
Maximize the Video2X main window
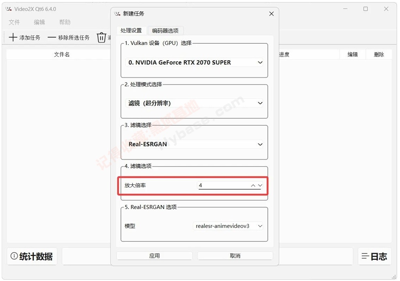(x=366, y=9)
